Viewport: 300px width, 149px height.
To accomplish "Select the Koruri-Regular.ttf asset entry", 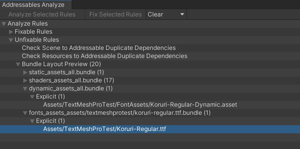I will 104,129.
